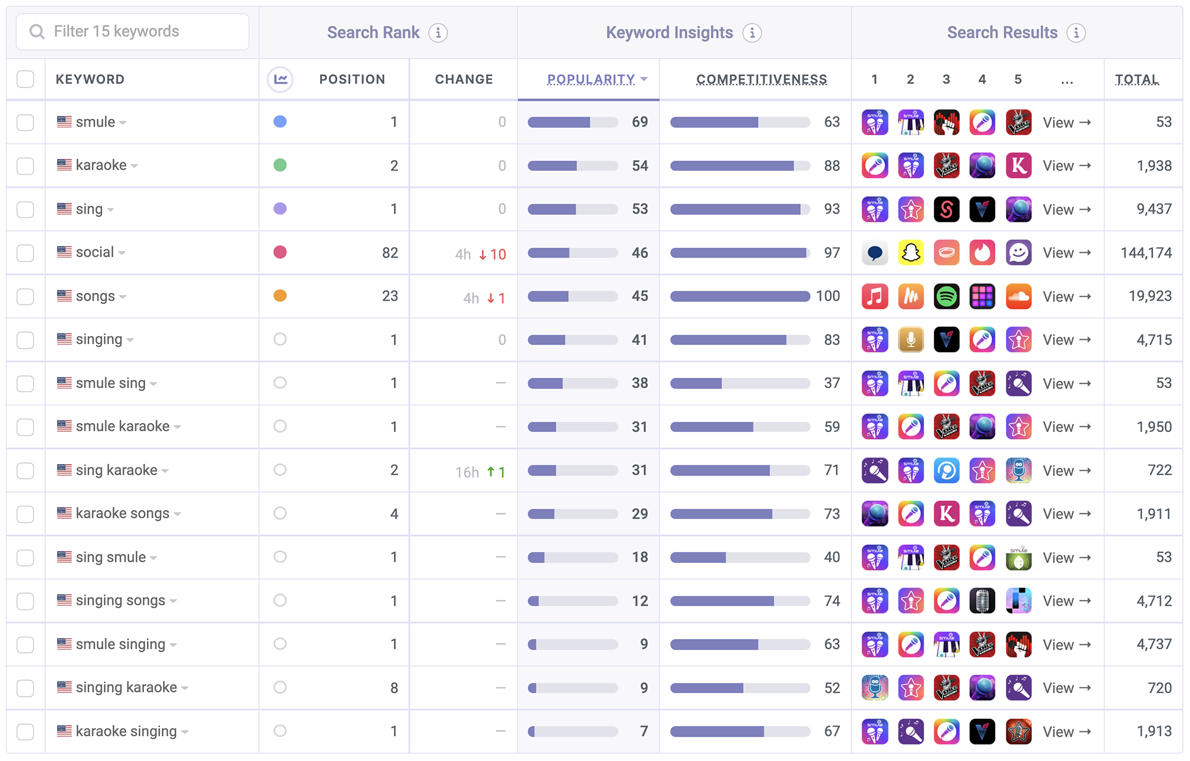Sort by TOTAL column header
Image resolution: width=1190 pixels, height=761 pixels.
(1137, 79)
